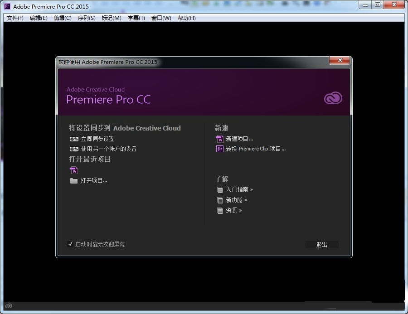
Task: Open the 入门指南 link
Action: tap(239, 190)
